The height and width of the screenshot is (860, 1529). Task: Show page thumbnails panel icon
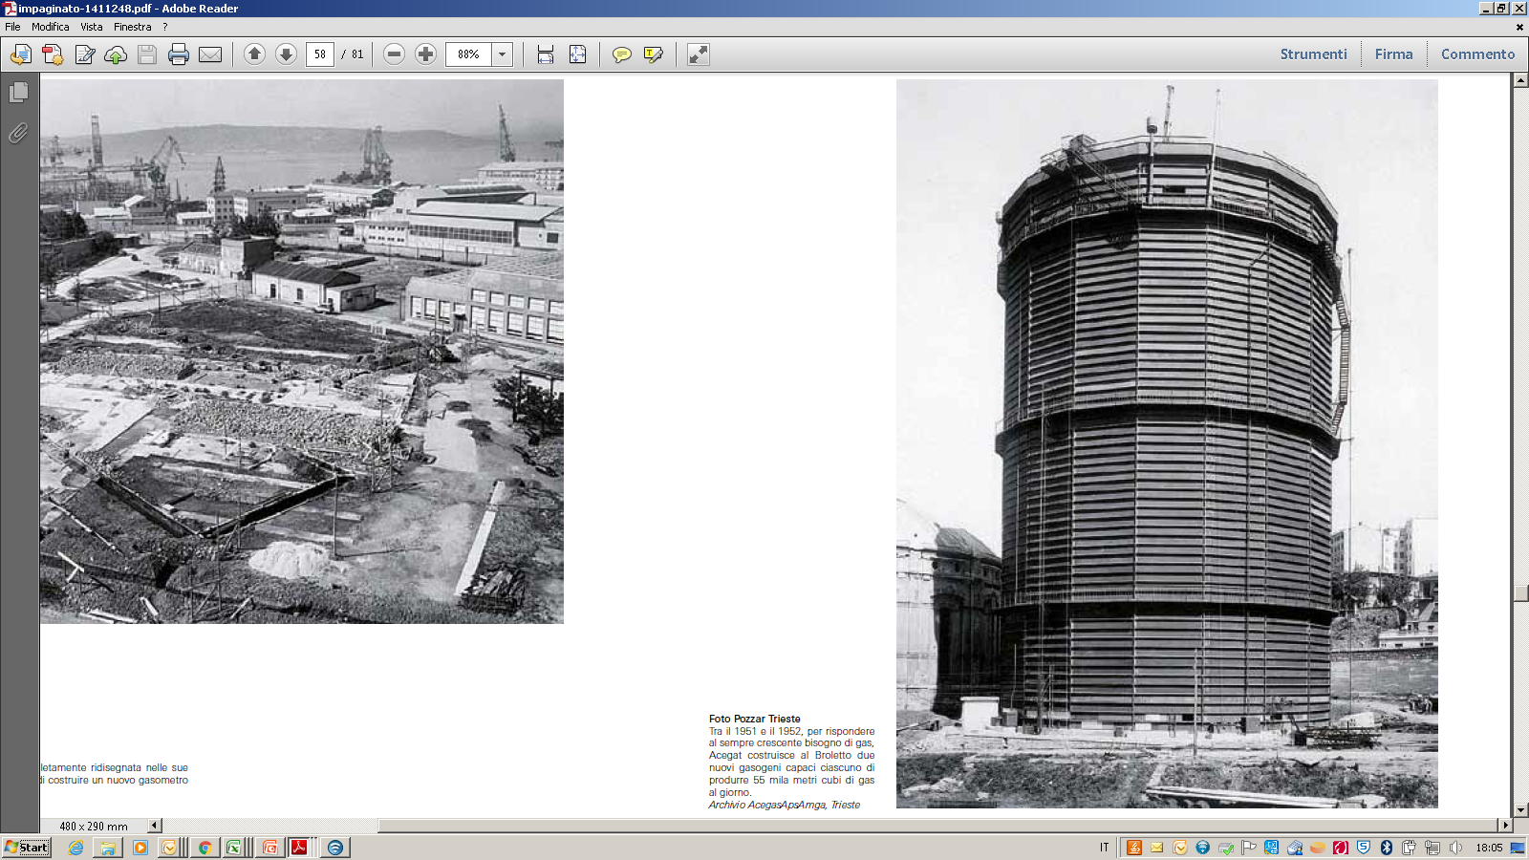18,93
